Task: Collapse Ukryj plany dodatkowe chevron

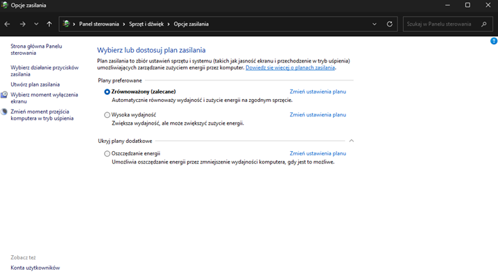Action: [x=352, y=141]
